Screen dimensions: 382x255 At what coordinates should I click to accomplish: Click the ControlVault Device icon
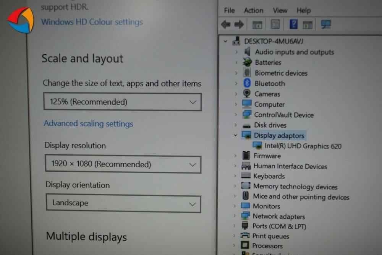click(247, 115)
